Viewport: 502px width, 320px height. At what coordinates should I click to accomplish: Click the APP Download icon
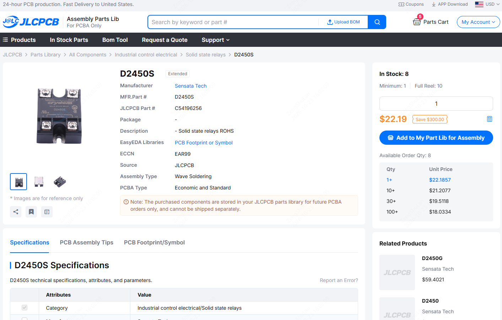pos(433,4)
